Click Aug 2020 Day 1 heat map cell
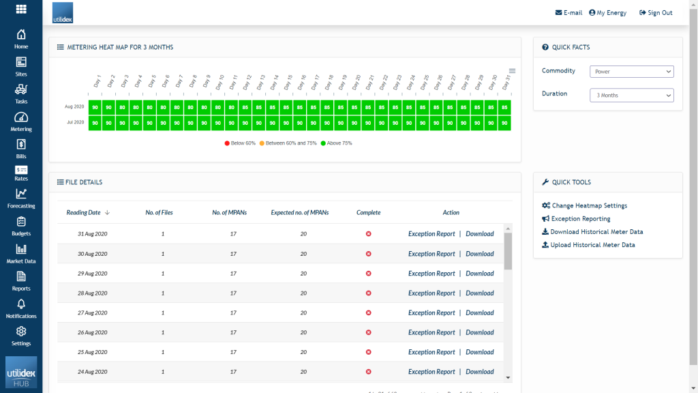Viewport: 698px width, 393px height. click(95, 107)
